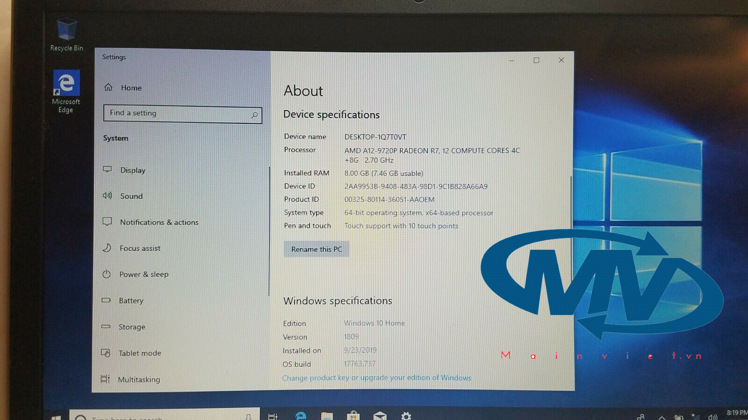Select Power & sleep in sidebar
748x420 pixels.
(144, 274)
